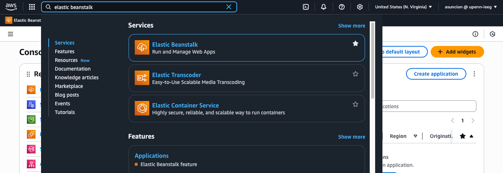
Task: Click the reset to default layout button
Action: 404,52
